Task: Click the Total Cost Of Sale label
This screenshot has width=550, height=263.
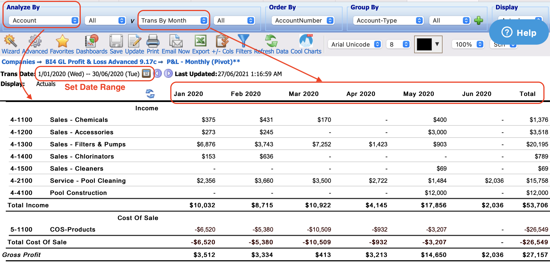Action: [37, 242]
